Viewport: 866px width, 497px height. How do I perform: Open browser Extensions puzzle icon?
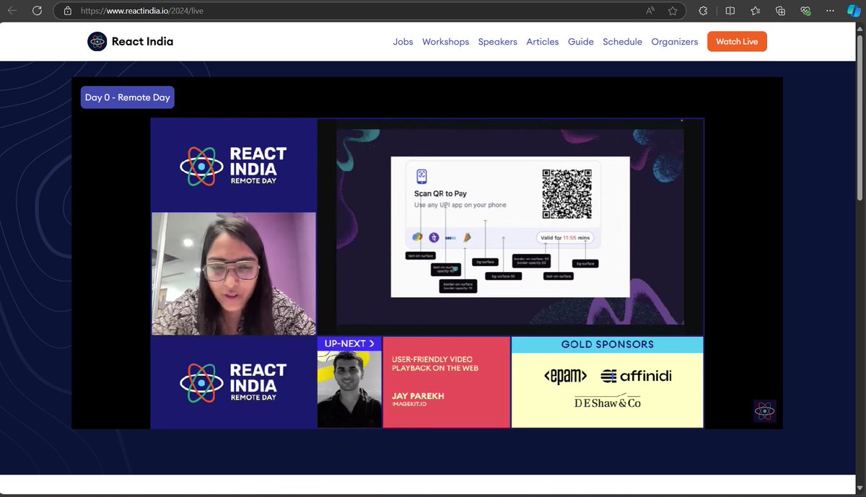[704, 11]
